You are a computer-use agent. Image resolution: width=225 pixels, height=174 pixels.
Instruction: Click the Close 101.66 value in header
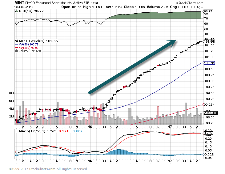pos(134,7)
